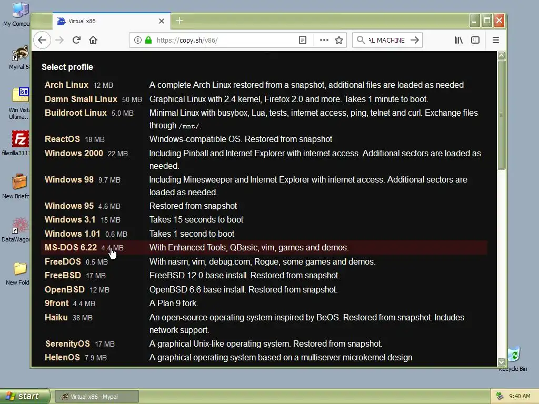
Task: Open the hamburger application menu
Action: tap(496, 40)
